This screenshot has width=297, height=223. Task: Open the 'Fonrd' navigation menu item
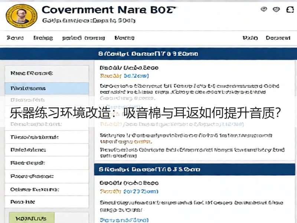[15, 38]
